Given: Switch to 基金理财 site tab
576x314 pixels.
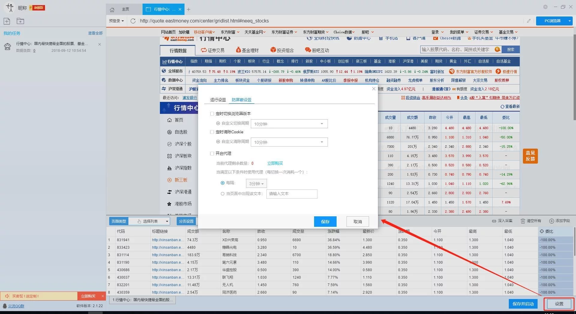Looking at the screenshot, I should (x=247, y=50).
